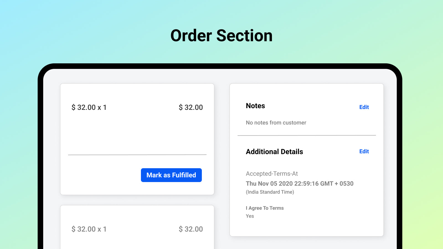Select the '$ 32.00 x 1' line item

tap(89, 107)
